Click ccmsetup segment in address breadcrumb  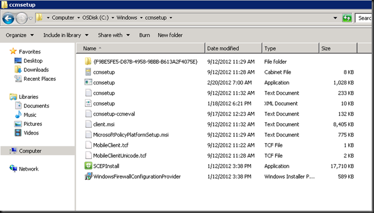point(156,17)
